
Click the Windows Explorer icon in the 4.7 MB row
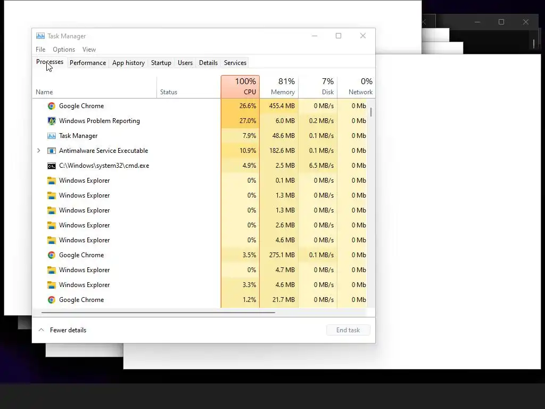(x=52, y=270)
